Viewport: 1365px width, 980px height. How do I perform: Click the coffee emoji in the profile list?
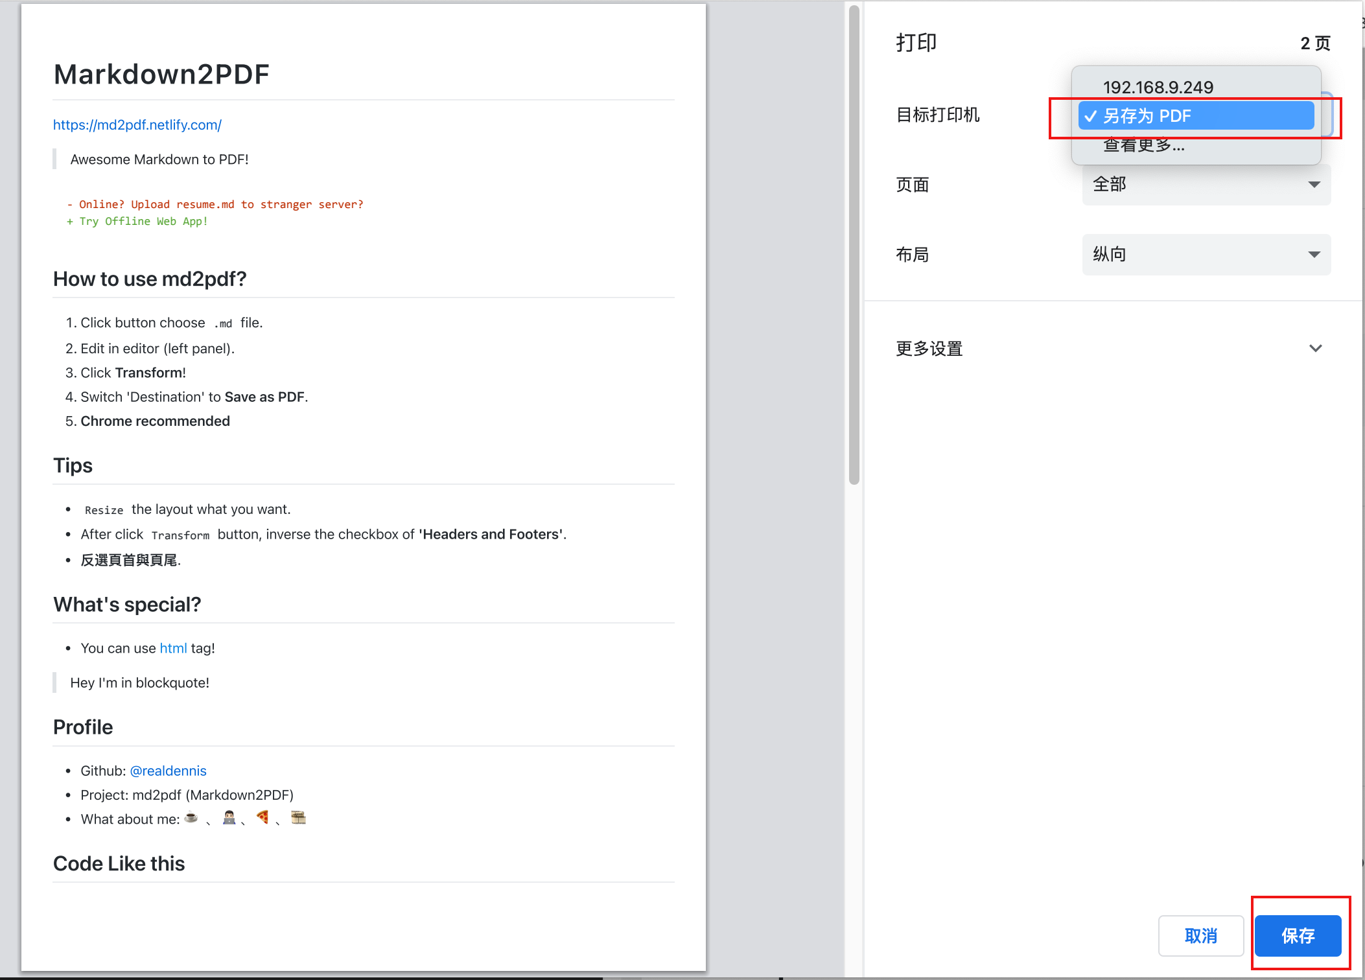[191, 818]
